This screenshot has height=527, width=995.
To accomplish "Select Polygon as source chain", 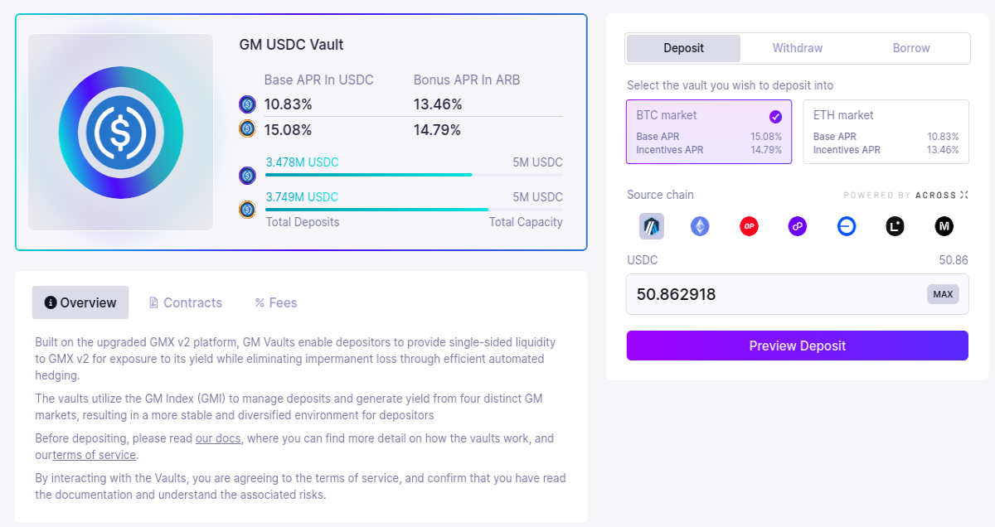I will click(x=798, y=225).
